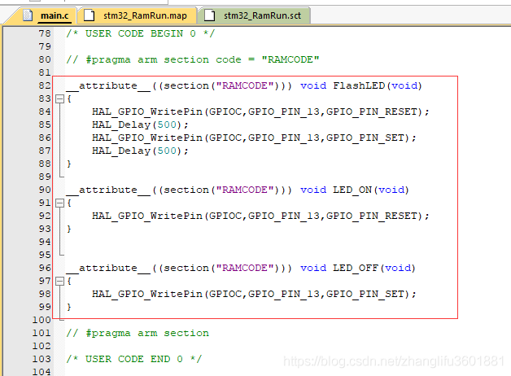The width and height of the screenshot is (511, 376).
Task: Switch to the main.c tab
Action: point(41,15)
